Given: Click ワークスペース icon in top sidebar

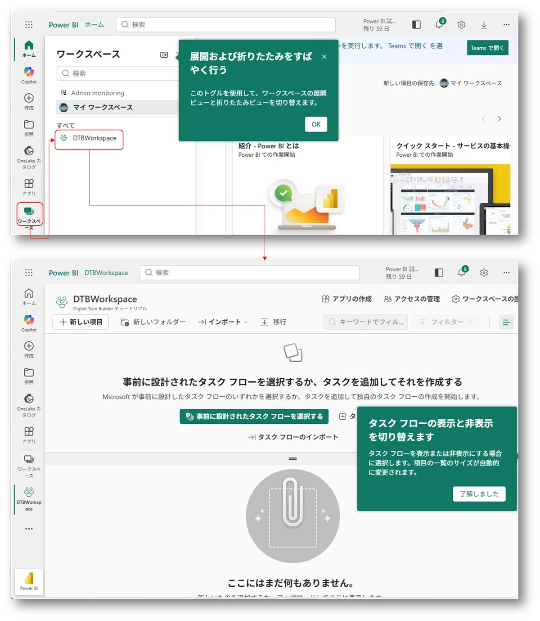Looking at the screenshot, I should click(30, 214).
